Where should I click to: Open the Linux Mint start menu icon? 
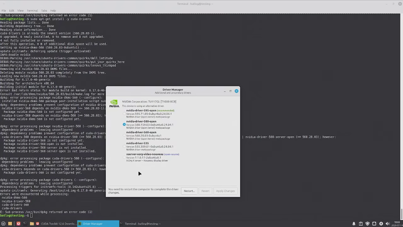3,224
